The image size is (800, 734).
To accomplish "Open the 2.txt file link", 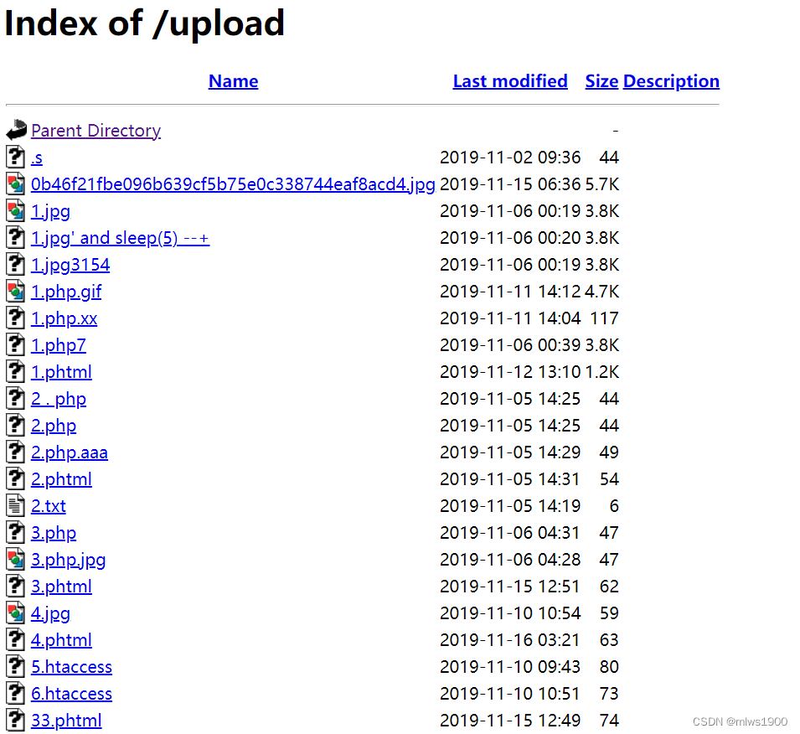I will [49, 506].
